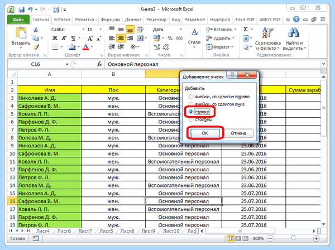
Task: Toggle italic formatting (К)
Action: click(64, 38)
